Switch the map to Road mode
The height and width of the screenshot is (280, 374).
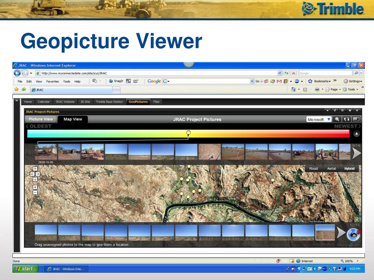pyautogui.click(x=313, y=168)
